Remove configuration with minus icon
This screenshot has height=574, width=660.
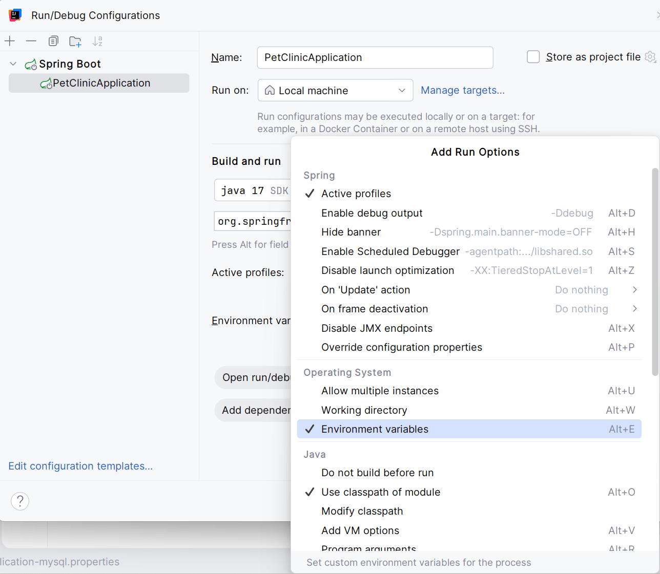tap(31, 41)
